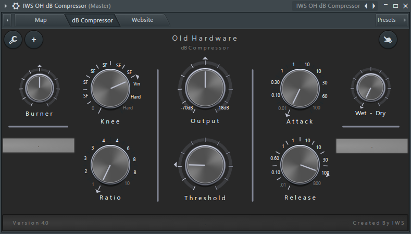This screenshot has width=411, height=234.
Task: Click the Burner knob
Action: (40, 89)
